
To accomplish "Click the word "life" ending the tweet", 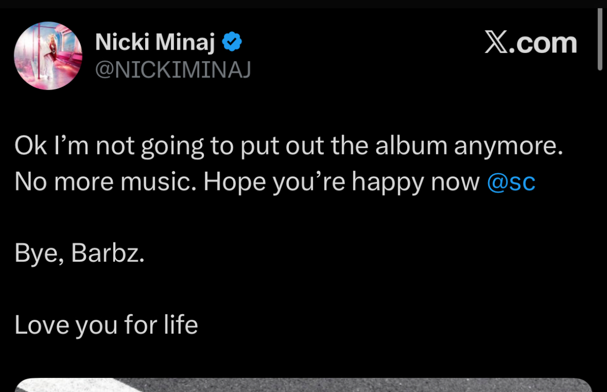I will (180, 325).
